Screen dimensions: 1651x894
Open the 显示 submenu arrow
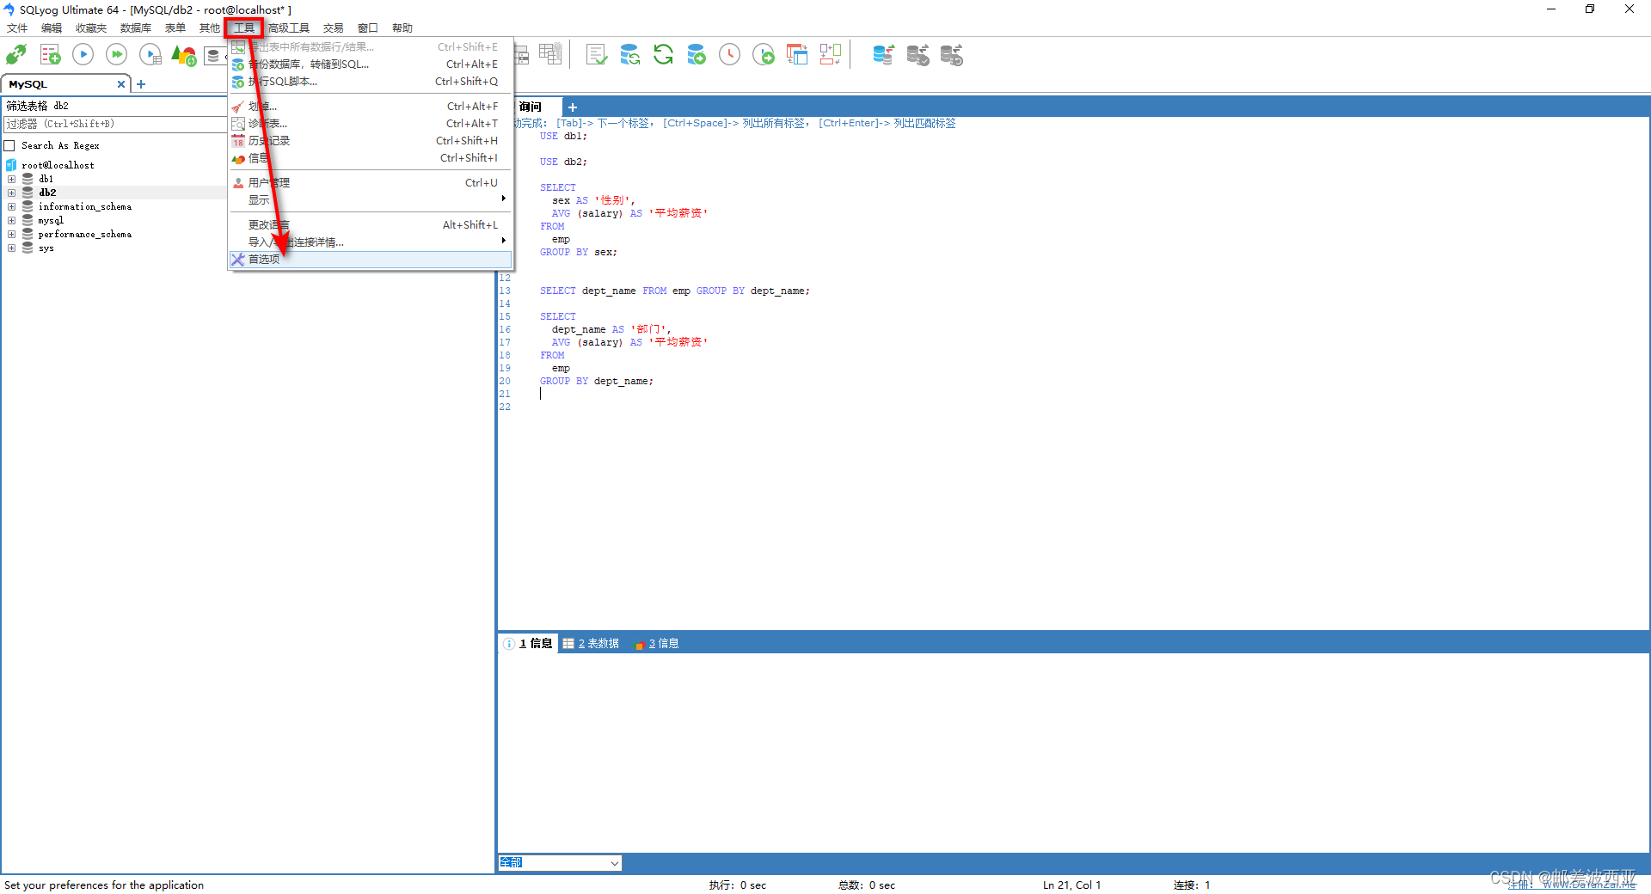[504, 199]
